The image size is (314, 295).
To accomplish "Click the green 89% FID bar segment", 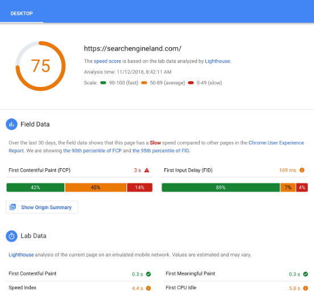I will 221,188.
